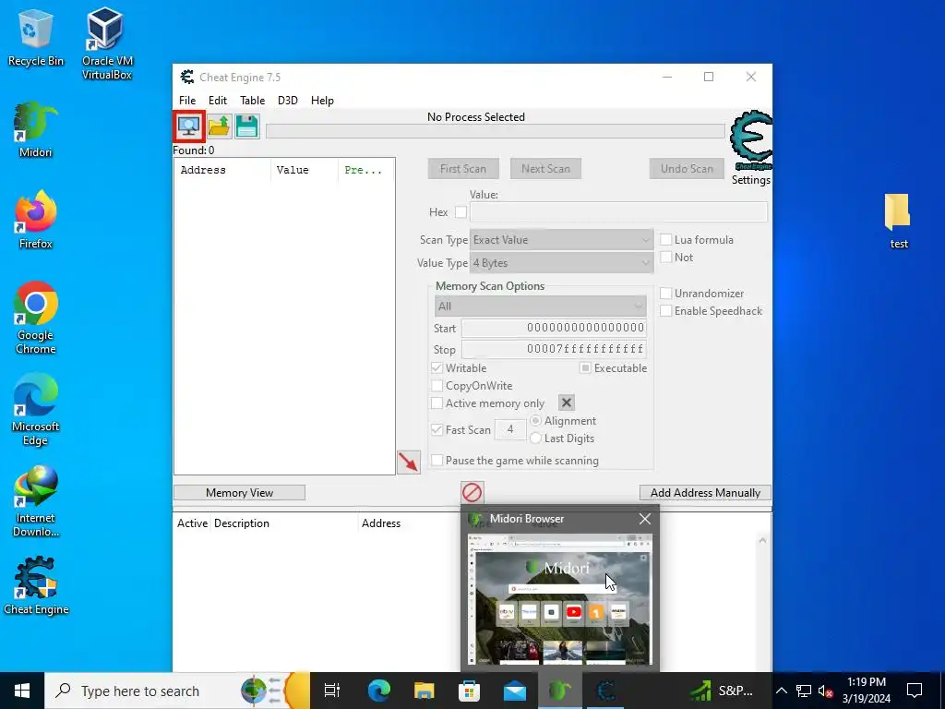Click Add Address Manually button
Image resolution: width=945 pixels, height=709 pixels.
(x=705, y=493)
